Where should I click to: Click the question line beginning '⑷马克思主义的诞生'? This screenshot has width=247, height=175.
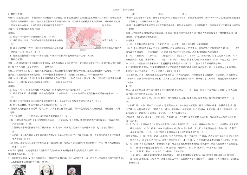64,135
